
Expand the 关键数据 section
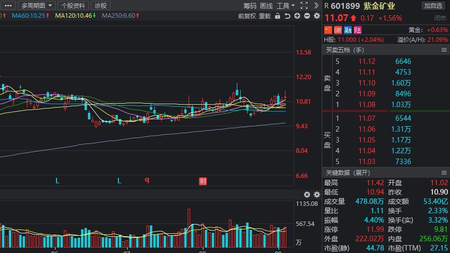pos(348,173)
